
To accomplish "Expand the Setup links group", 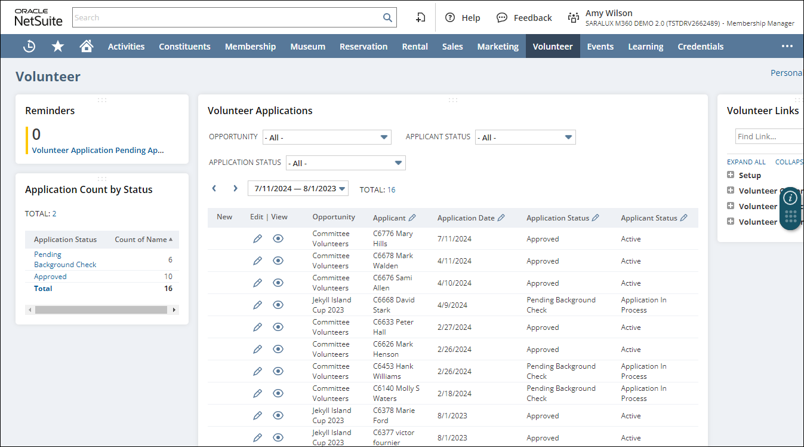I will (731, 175).
